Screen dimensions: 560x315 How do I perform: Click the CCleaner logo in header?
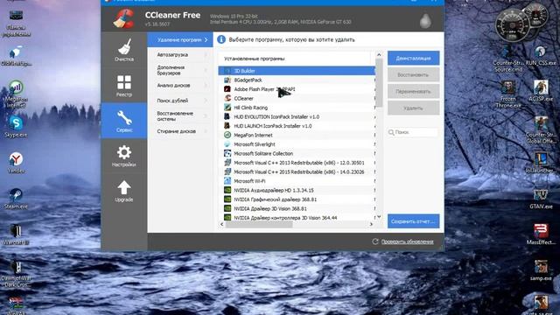124,18
